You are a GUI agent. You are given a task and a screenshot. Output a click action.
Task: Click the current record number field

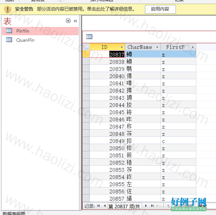(125, 206)
